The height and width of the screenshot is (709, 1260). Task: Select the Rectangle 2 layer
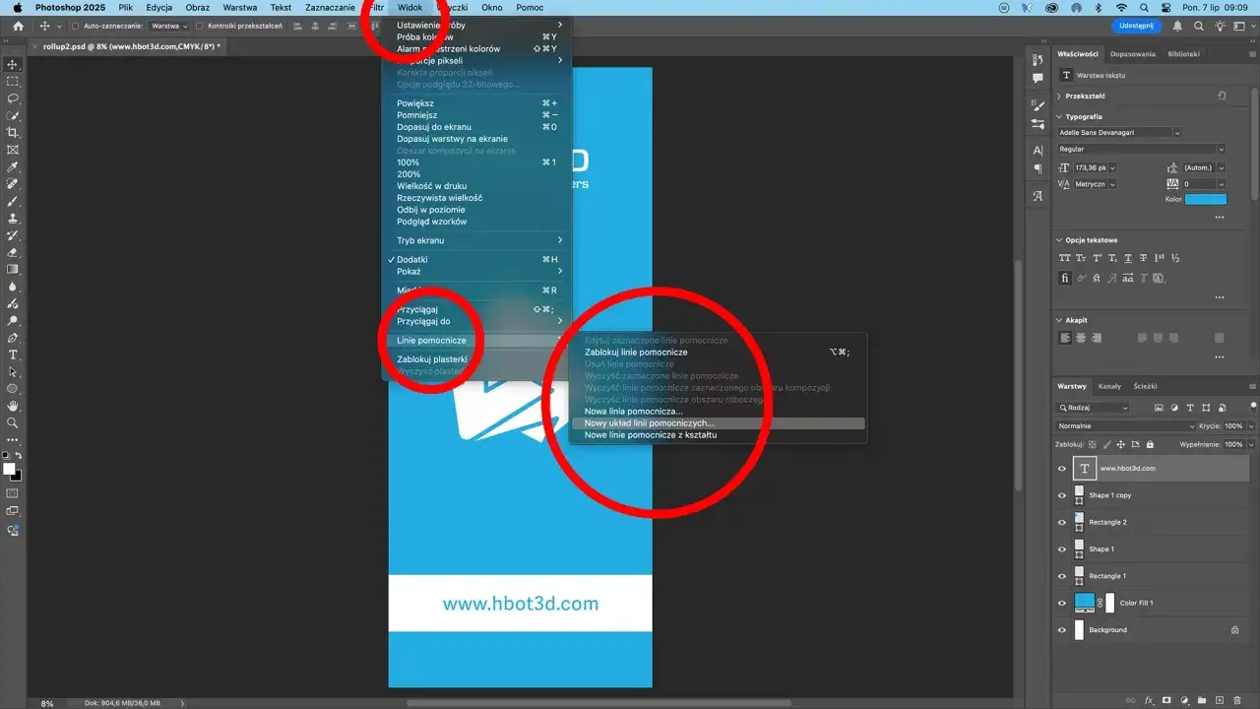coord(1107,522)
